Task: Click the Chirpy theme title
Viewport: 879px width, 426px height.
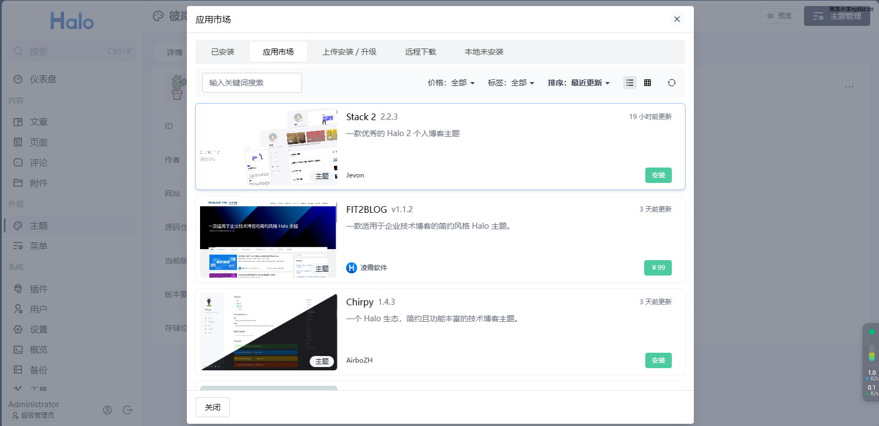Action: pos(360,302)
